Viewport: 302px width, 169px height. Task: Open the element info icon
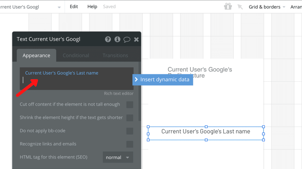(x=117, y=39)
